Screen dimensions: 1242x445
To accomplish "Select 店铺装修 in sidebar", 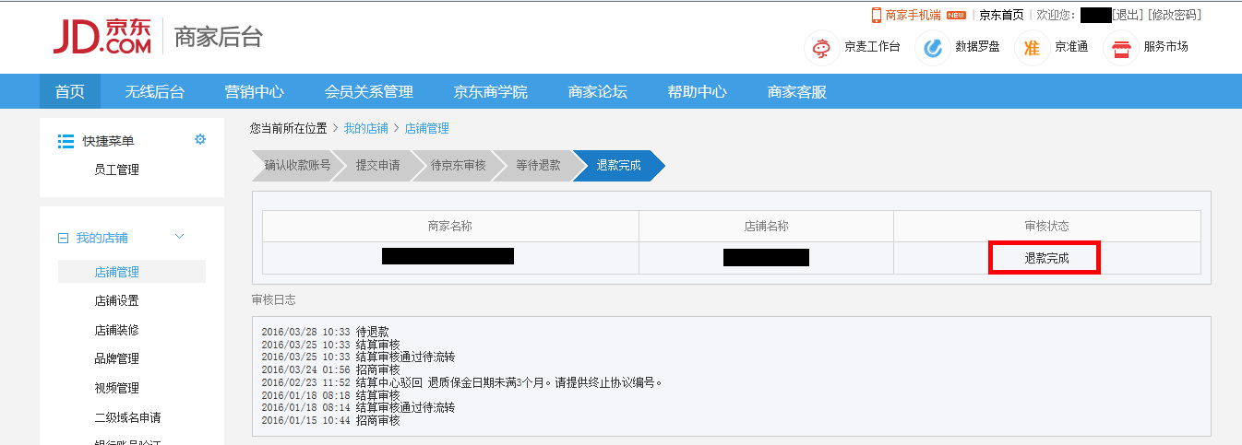I will 116,330.
